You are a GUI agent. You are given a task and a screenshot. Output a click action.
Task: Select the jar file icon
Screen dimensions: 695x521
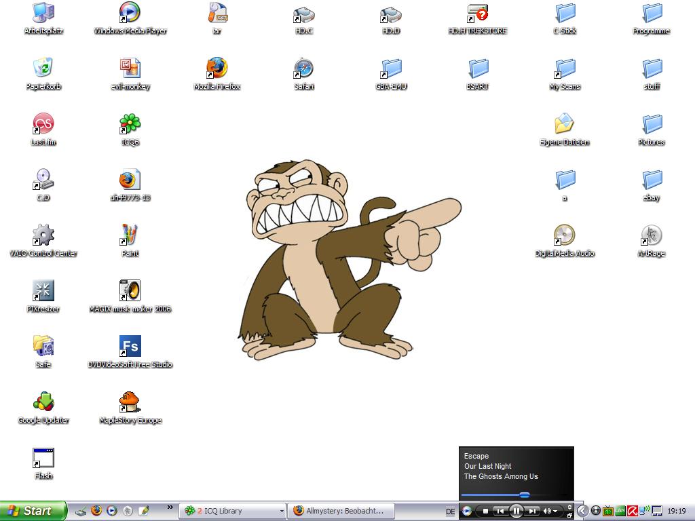pyautogui.click(x=217, y=20)
